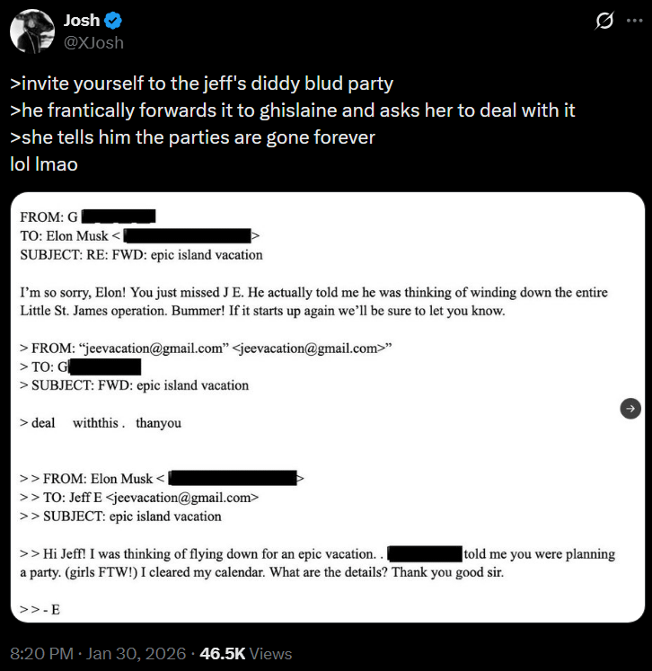Click the display name Josh
Image resolution: width=652 pixels, height=671 pixels.
[83, 21]
